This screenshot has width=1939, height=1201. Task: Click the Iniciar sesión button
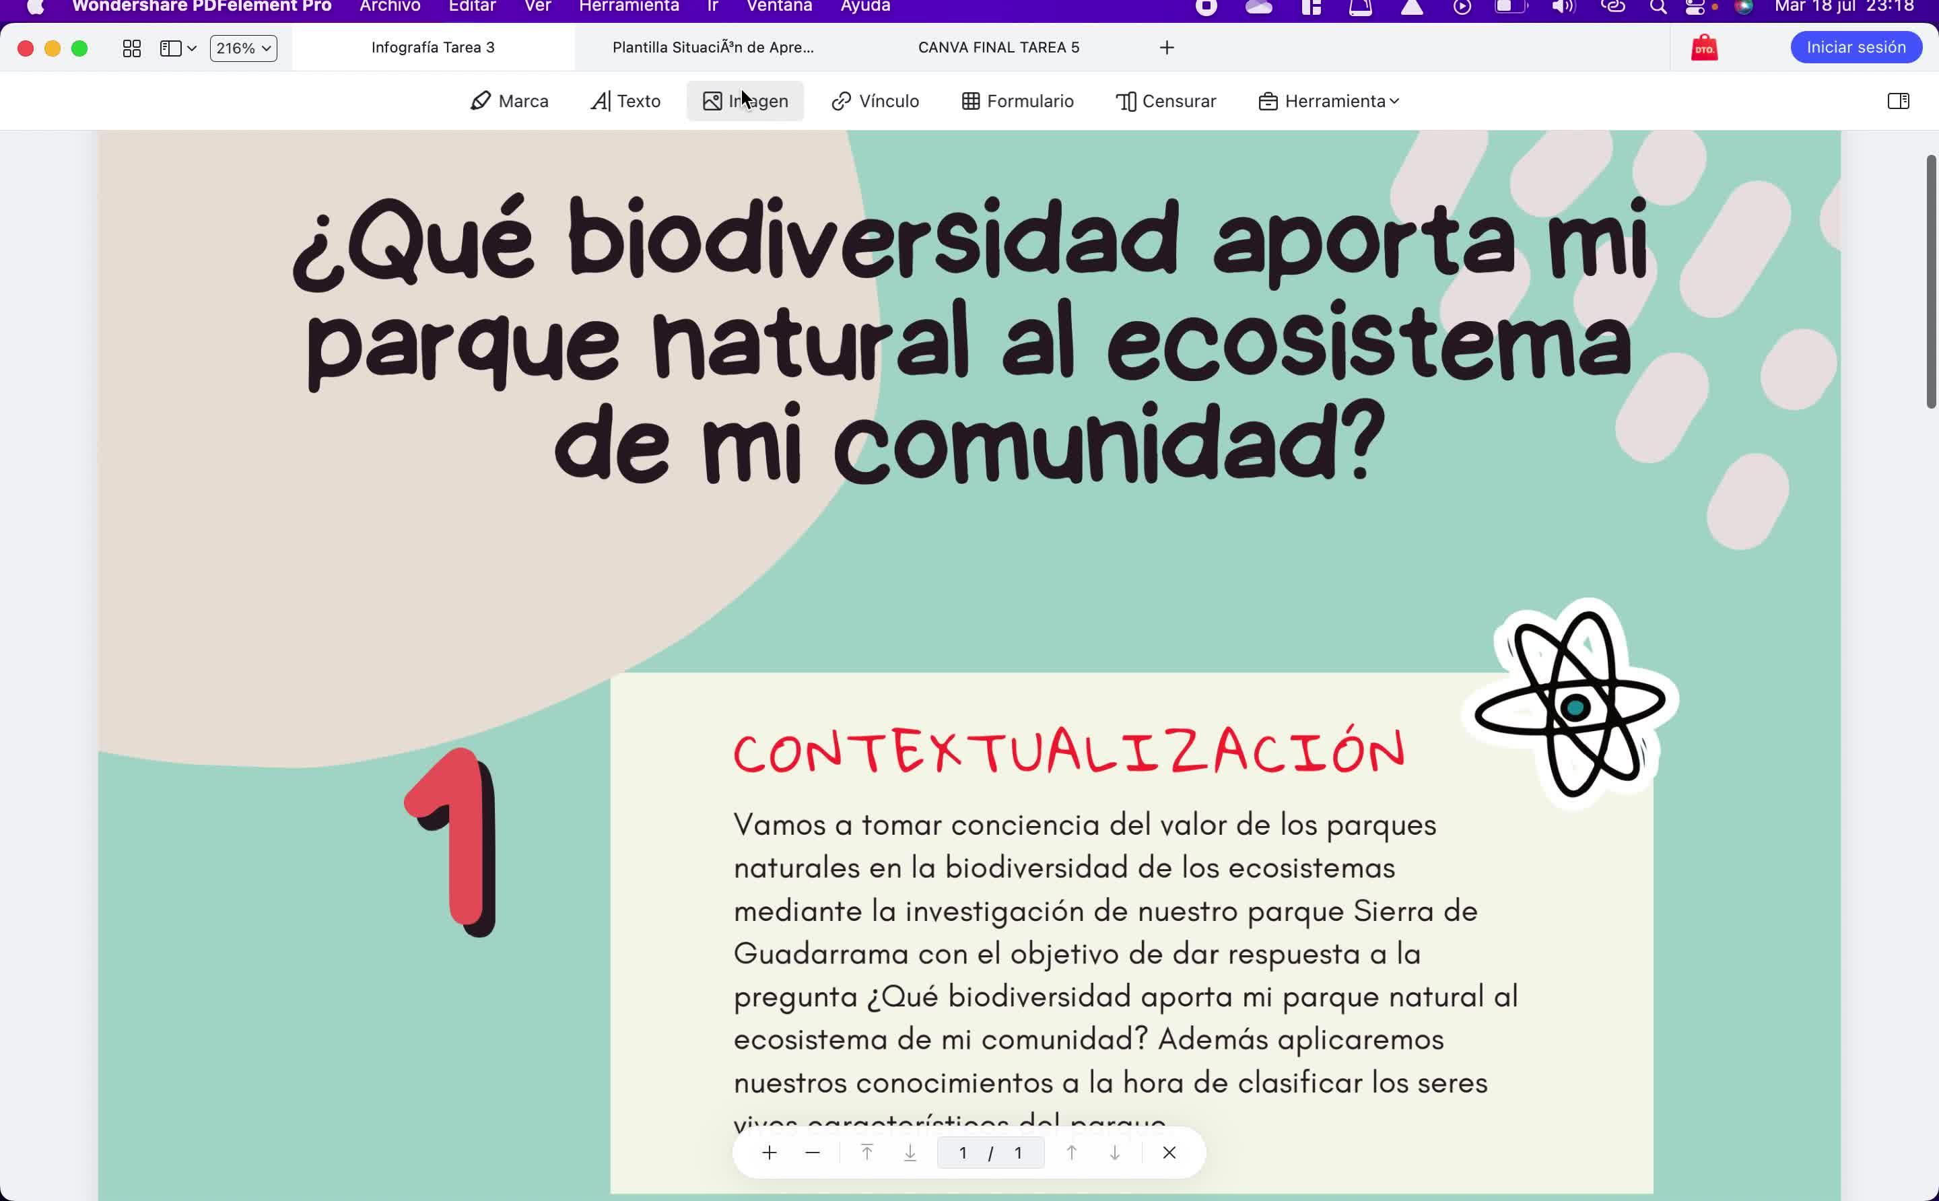point(1856,48)
